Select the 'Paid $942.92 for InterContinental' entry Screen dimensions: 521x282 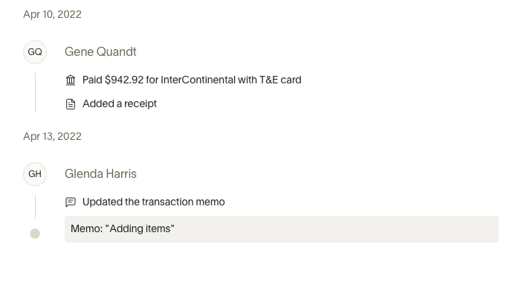coord(192,80)
